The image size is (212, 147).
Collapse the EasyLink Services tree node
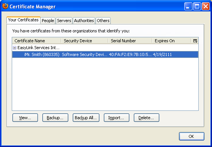click(x=15, y=48)
